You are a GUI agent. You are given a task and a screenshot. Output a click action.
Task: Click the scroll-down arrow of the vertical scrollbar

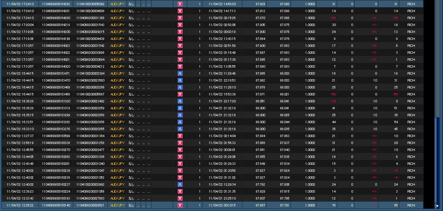point(437,206)
